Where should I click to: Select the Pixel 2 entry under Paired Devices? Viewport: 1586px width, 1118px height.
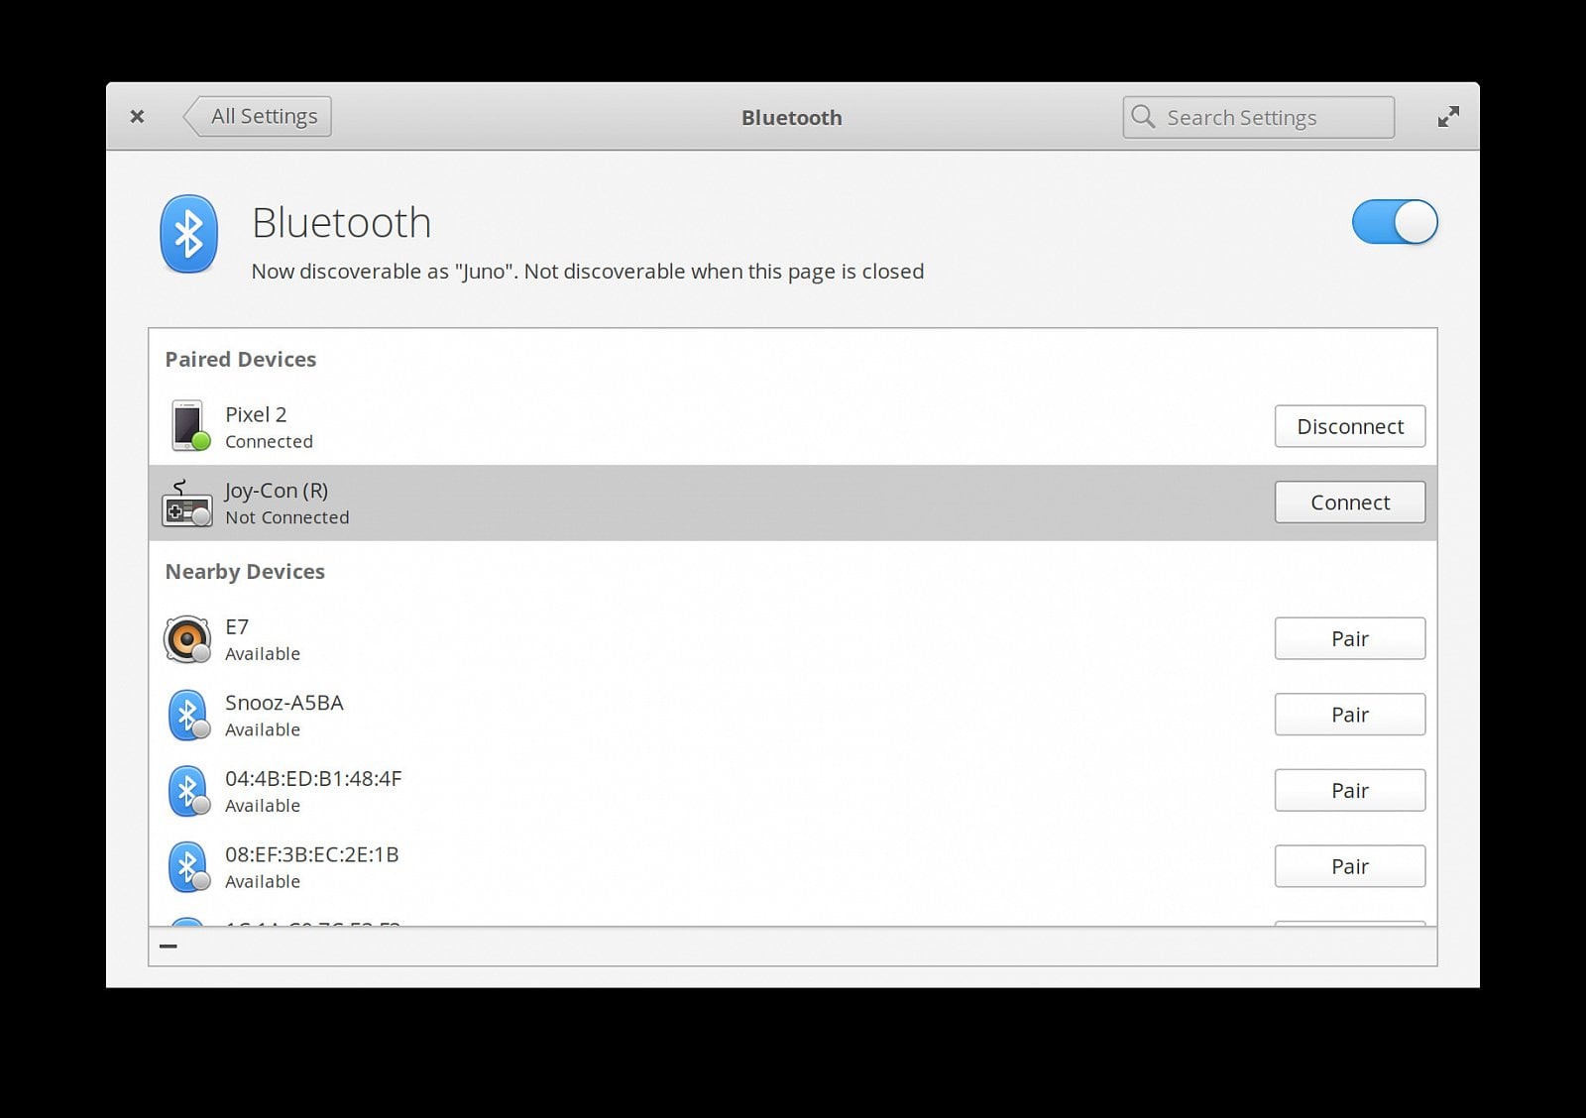click(x=694, y=426)
